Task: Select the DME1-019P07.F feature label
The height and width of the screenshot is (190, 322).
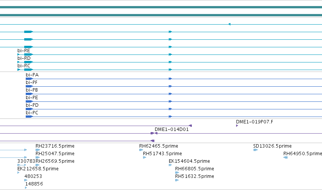Action: click(x=254, y=122)
